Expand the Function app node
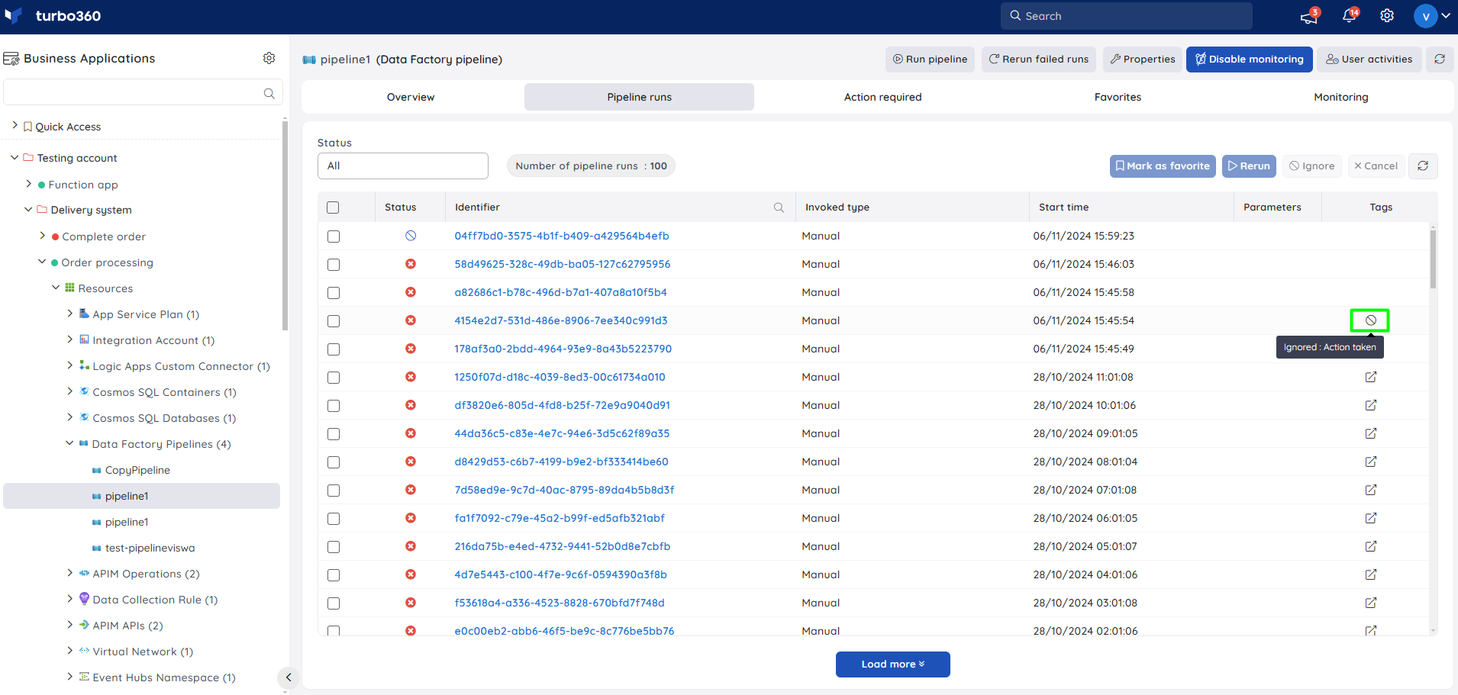 coord(29,184)
